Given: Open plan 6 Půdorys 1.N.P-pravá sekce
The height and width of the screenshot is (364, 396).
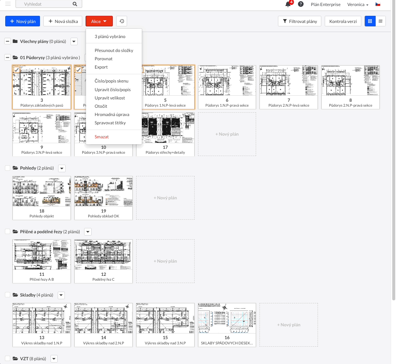Looking at the screenshot, I should pyautogui.click(x=227, y=87).
